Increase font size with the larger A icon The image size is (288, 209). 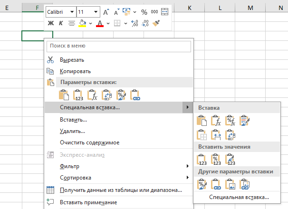(x=106, y=11)
